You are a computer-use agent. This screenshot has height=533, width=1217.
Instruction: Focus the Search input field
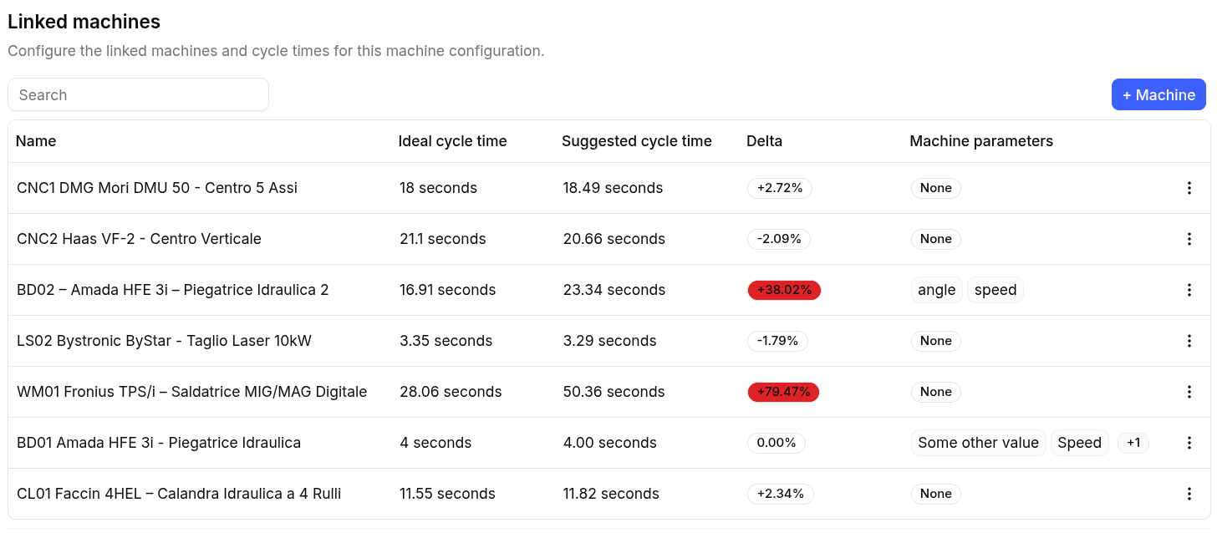coord(138,94)
